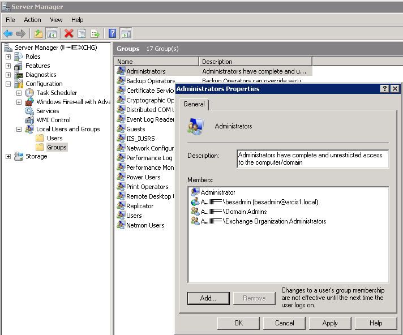
Task: Toggle the Show/Hide Console Tree icon
Action: (x=52, y=34)
